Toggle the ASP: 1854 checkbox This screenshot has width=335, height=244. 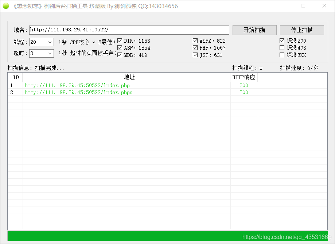[120, 47]
